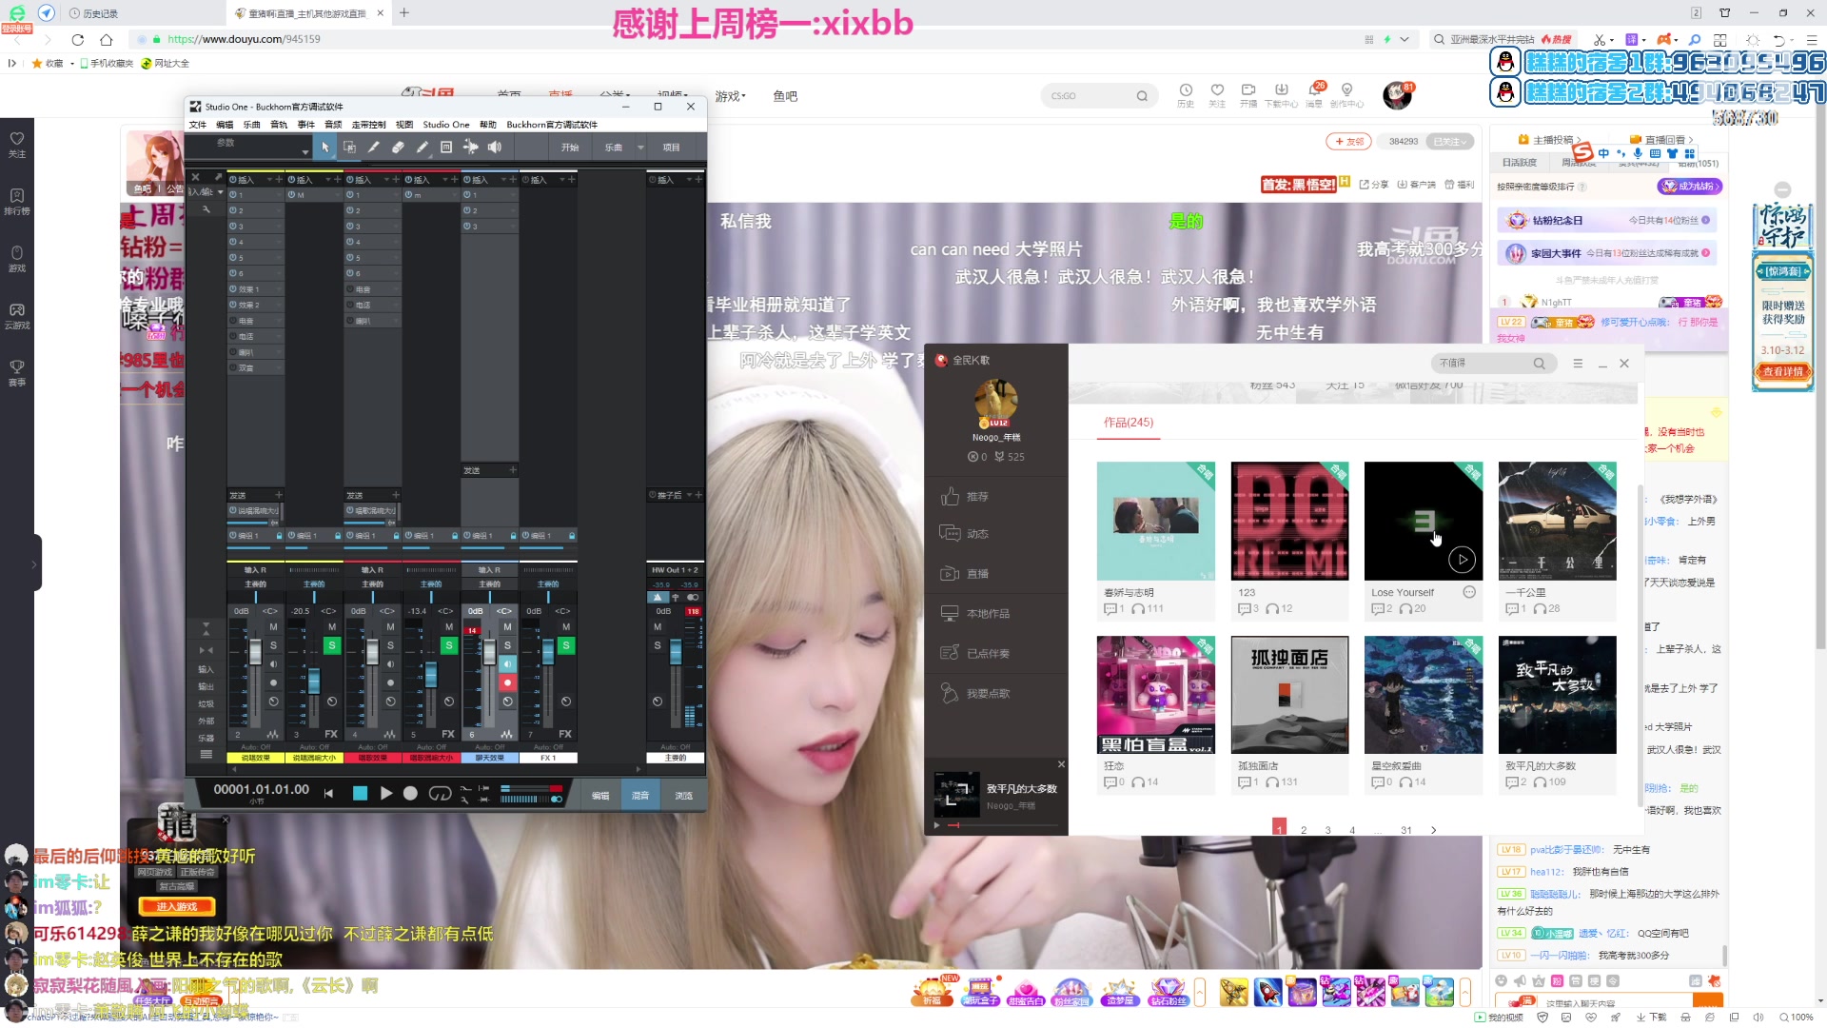Bypass all inserts on first channel 插入 power
This screenshot has height=1028, width=1827.
tap(233, 180)
